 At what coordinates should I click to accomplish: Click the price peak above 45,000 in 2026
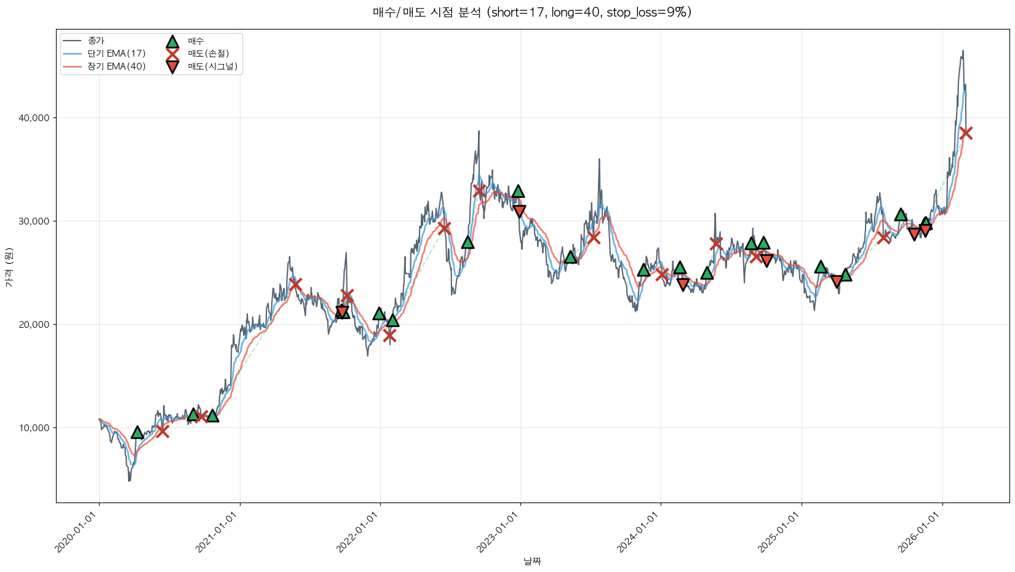[x=963, y=52]
